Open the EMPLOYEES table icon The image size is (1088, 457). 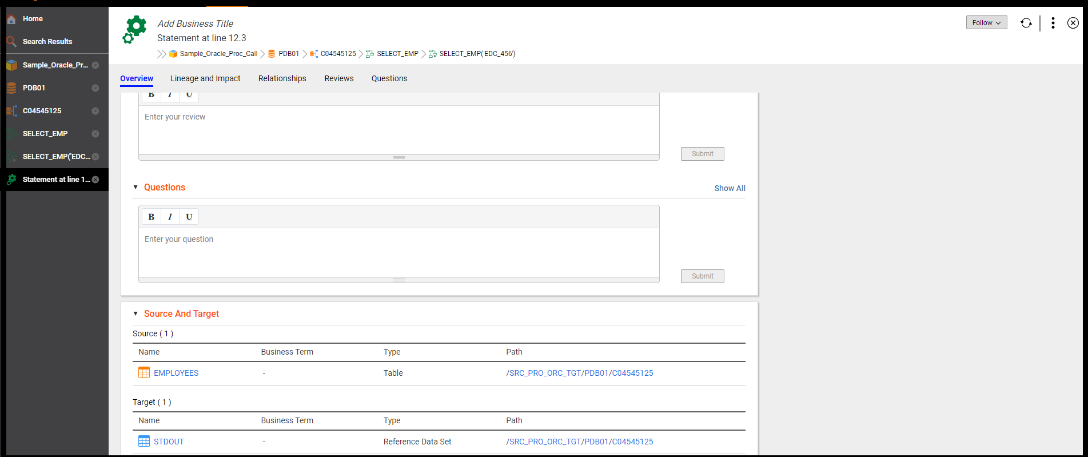144,373
